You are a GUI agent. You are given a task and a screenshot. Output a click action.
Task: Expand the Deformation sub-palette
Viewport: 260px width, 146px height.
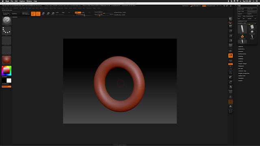242,54
